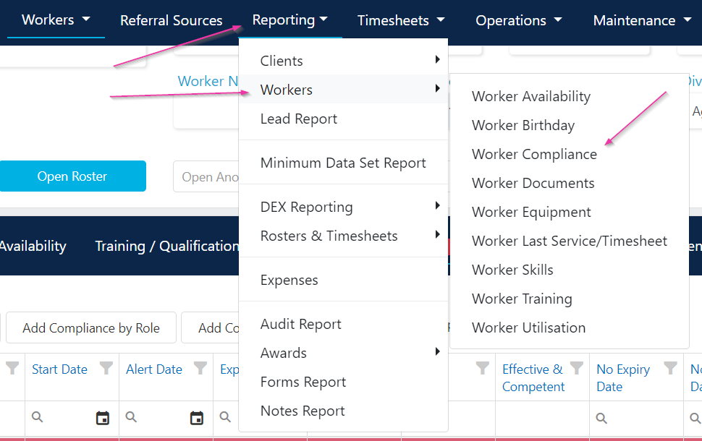
Task: Choose Worker Last Service/Timesheet report
Action: pyautogui.click(x=569, y=241)
